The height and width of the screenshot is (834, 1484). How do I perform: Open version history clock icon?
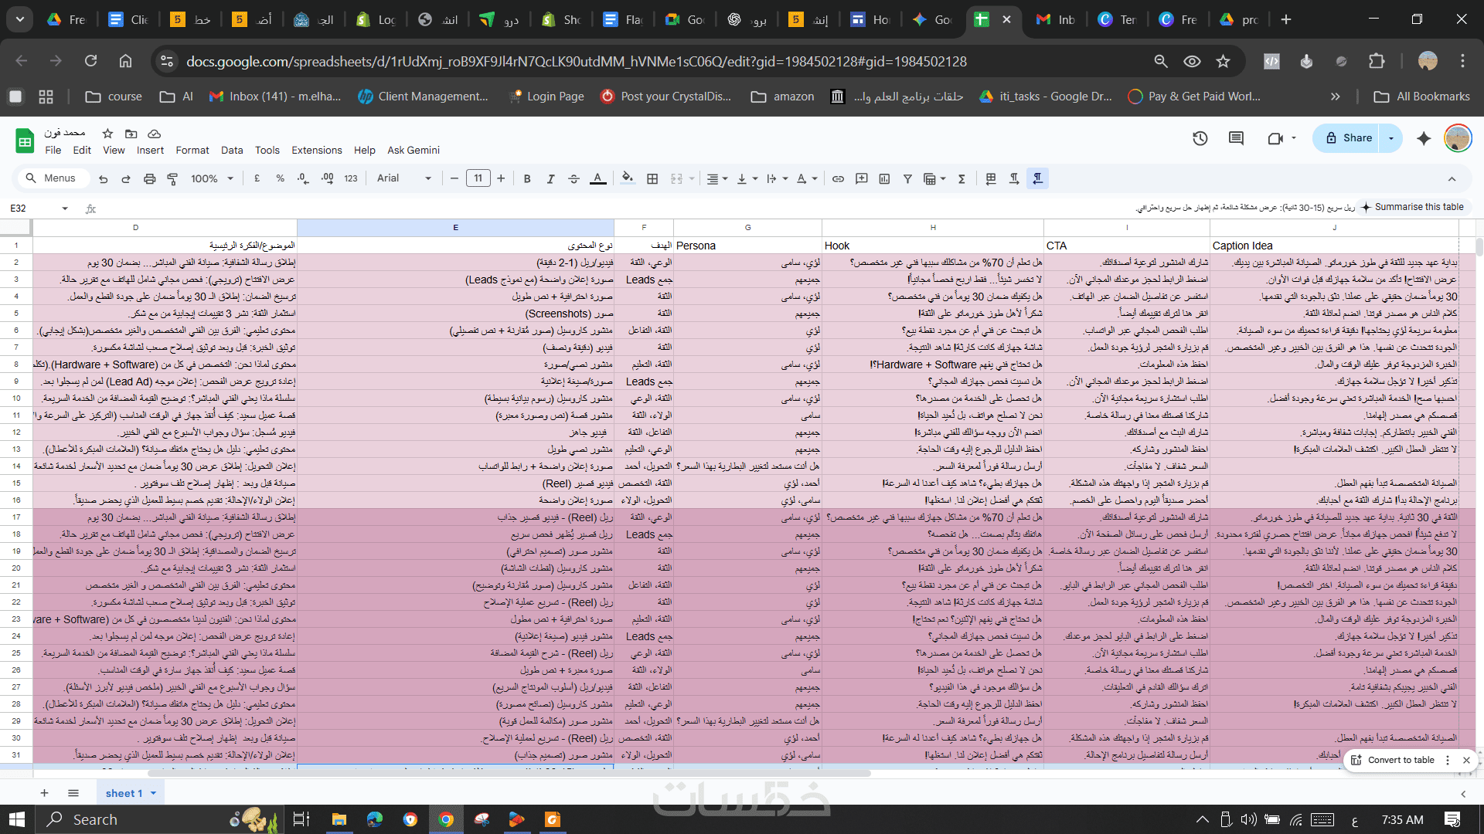pyautogui.click(x=1200, y=138)
